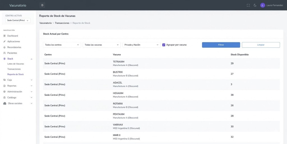Click the fullscreen icon in header
Viewport: 287px width, 144px height.
tap(248, 5)
